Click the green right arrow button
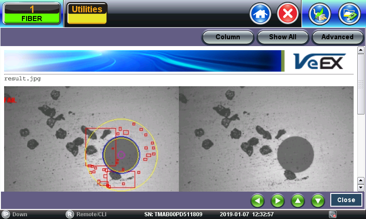Viewport: 366px width, 219px height. pos(277,200)
